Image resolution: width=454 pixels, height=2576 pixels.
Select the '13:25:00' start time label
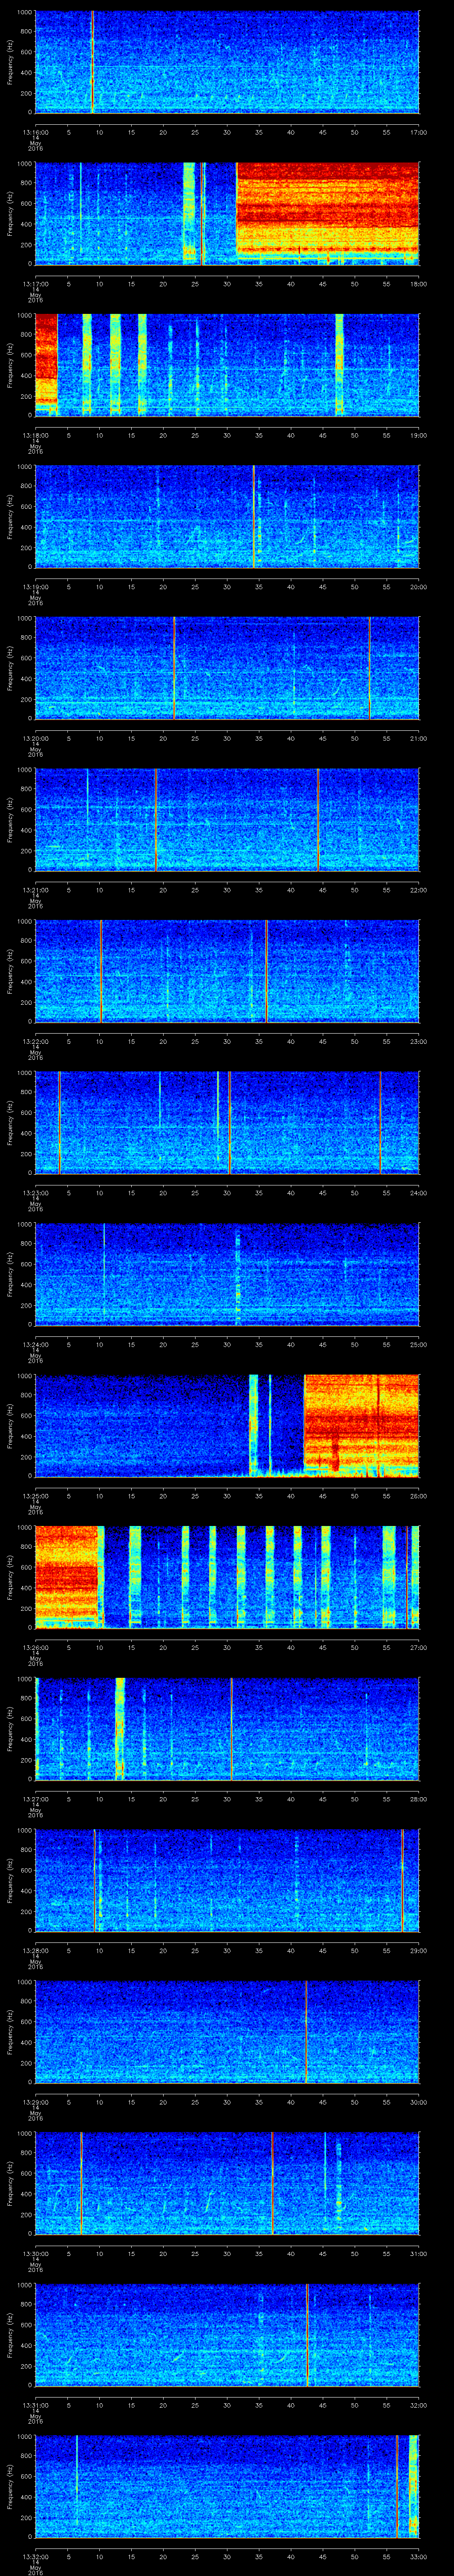tap(35, 1496)
